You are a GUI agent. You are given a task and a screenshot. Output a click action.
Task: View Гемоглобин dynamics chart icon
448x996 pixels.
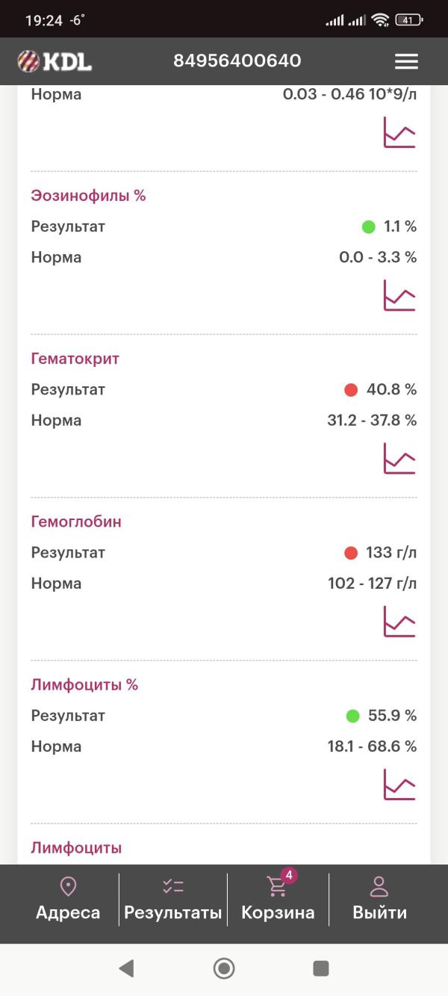(399, 621)
